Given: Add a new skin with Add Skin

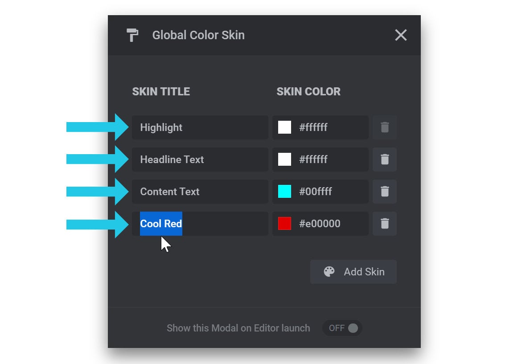Looking at the screenshot, I should click(x=353, y=272).
